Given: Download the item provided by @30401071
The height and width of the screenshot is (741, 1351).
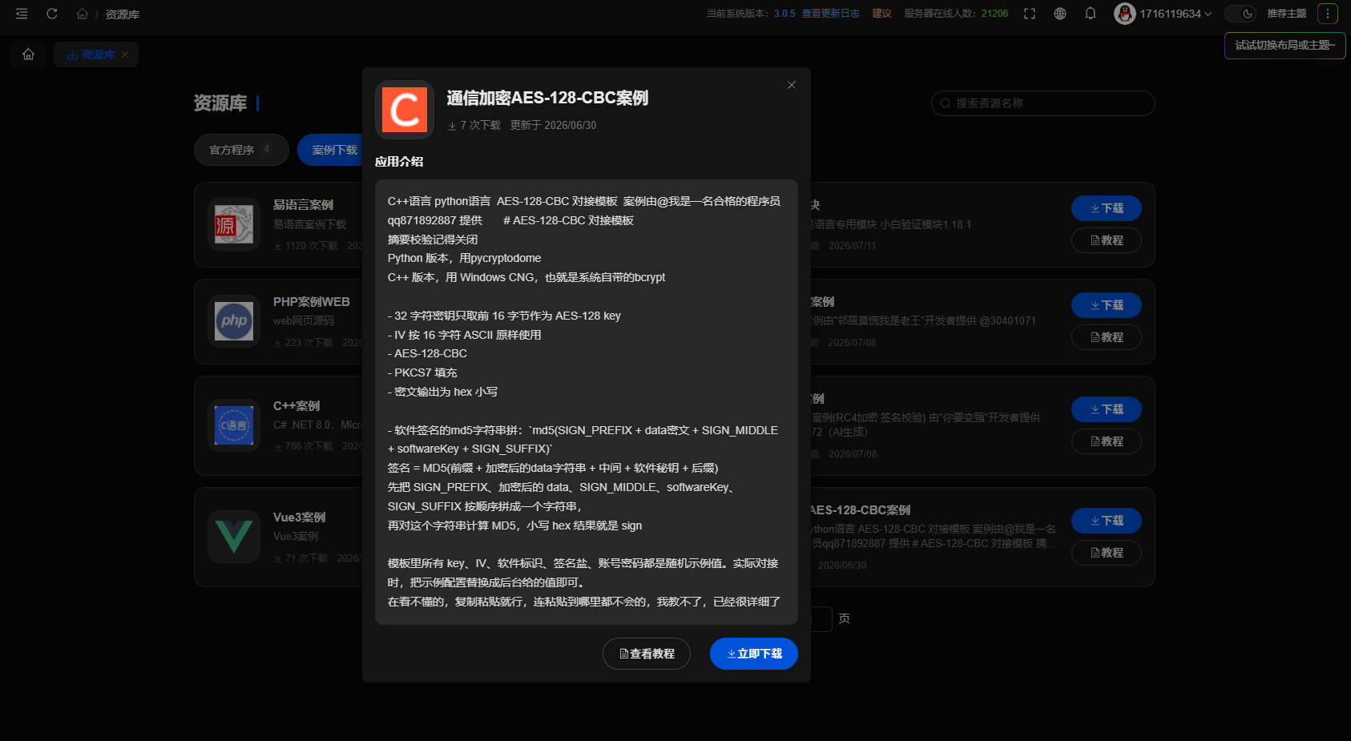Looking at the screenshot, I should [x=1107, y=305].
